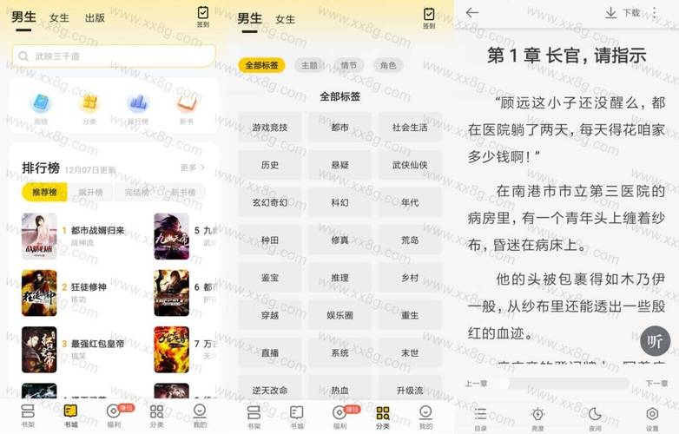Select the 主题 filter chip

tap(309, 65)
